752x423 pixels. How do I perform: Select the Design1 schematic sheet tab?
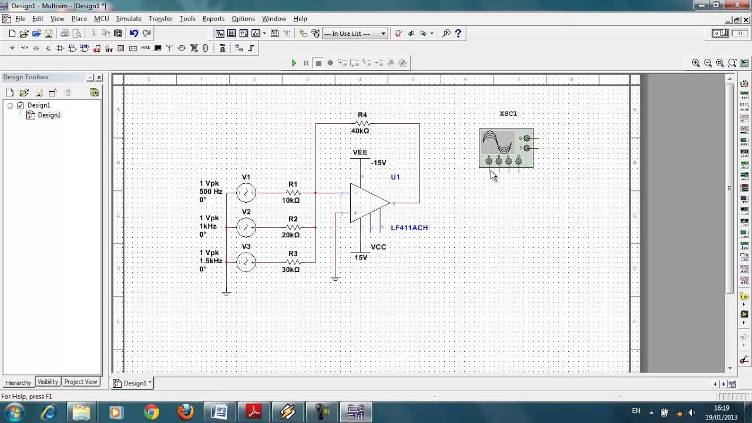[133, 383]
